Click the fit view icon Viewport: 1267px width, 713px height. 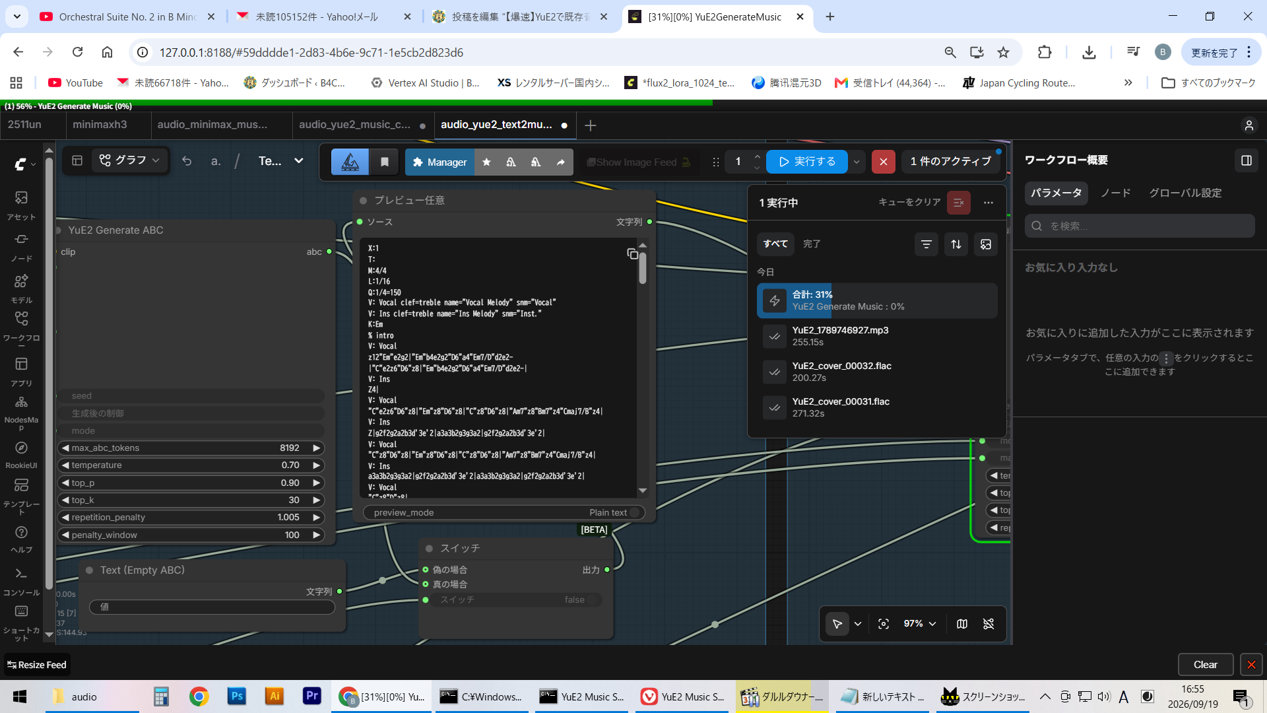[884, 624]
